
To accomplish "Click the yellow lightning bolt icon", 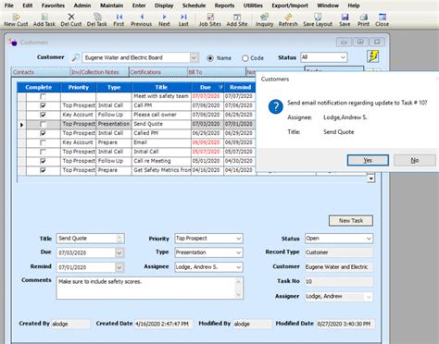I will [x=373, y=56].
